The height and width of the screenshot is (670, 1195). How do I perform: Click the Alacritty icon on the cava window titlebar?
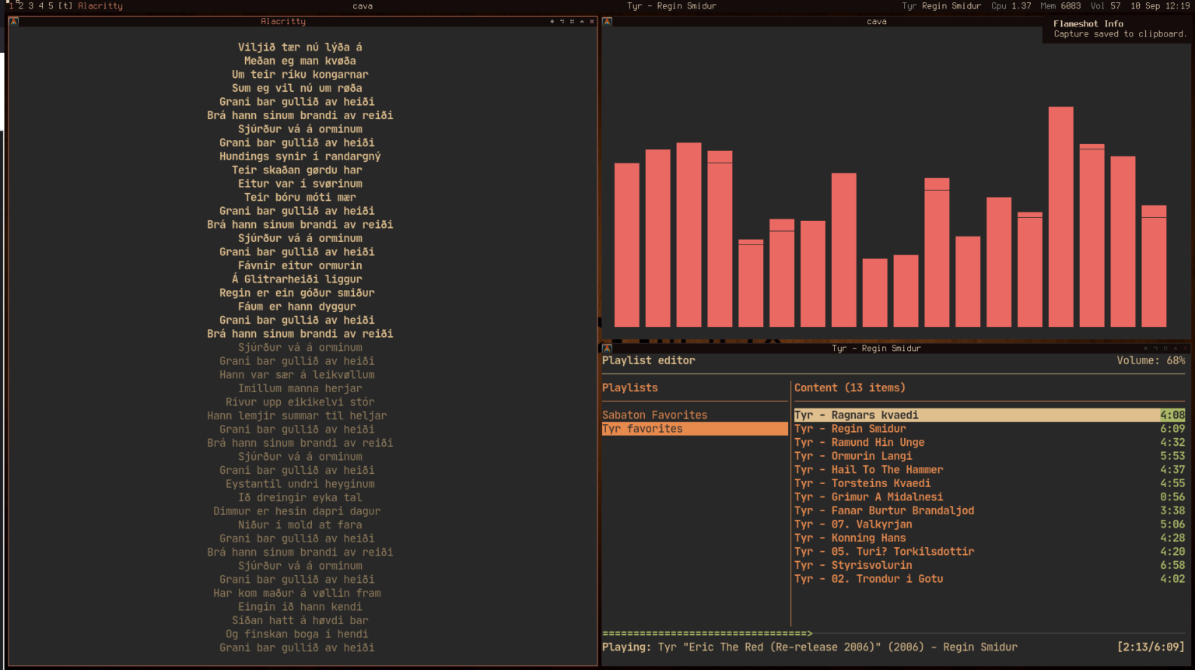pos(607,22)
